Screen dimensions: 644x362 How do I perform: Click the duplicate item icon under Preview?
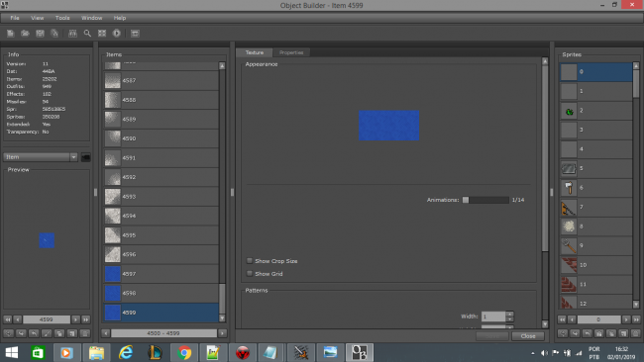[x=59, y=333]
